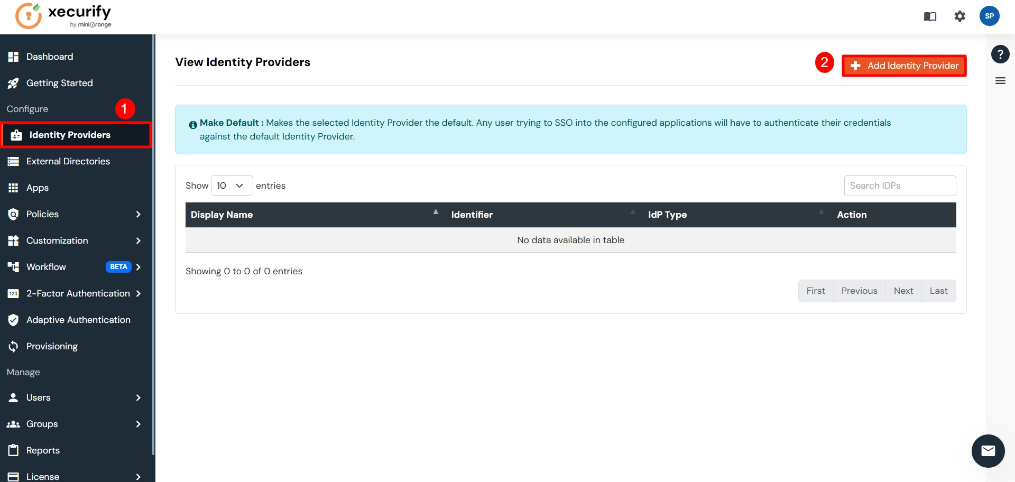Click the Identity Providers badge icon
This screenshot has width=1015, height=482.
[x=16, y=135]
